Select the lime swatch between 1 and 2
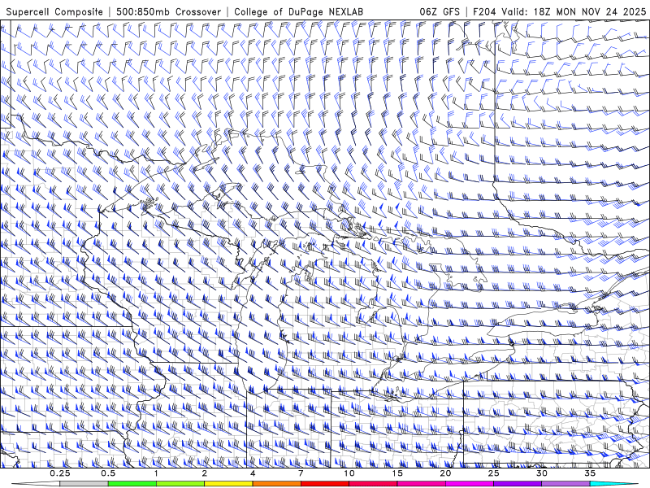 [180, 484]
